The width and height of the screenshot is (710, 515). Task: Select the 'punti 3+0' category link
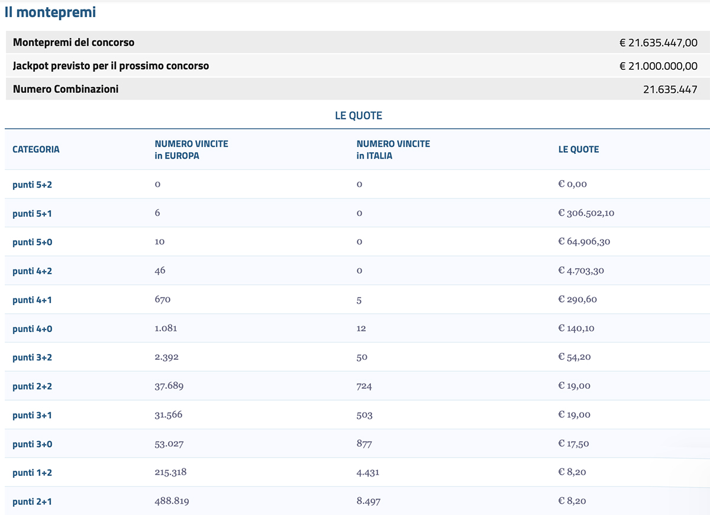click(32, 444)
